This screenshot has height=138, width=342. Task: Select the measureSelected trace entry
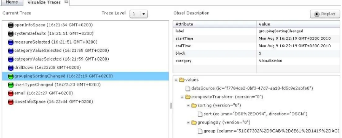coord(85,42)
